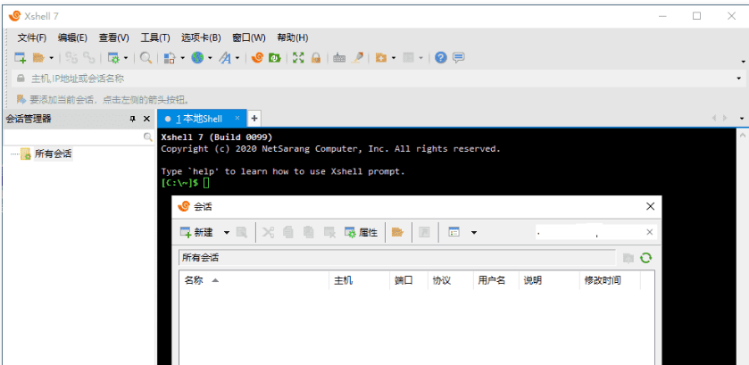
Task: Click the color scheme icon in toolbar
Action: point(170,58)
